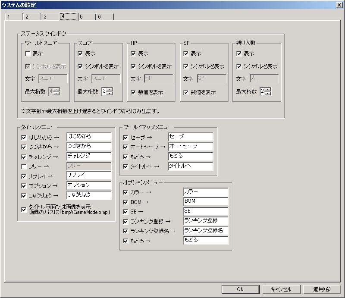
Task: Toggle スコア シンボルを表示 checkbox
Action: pos(80,66)
